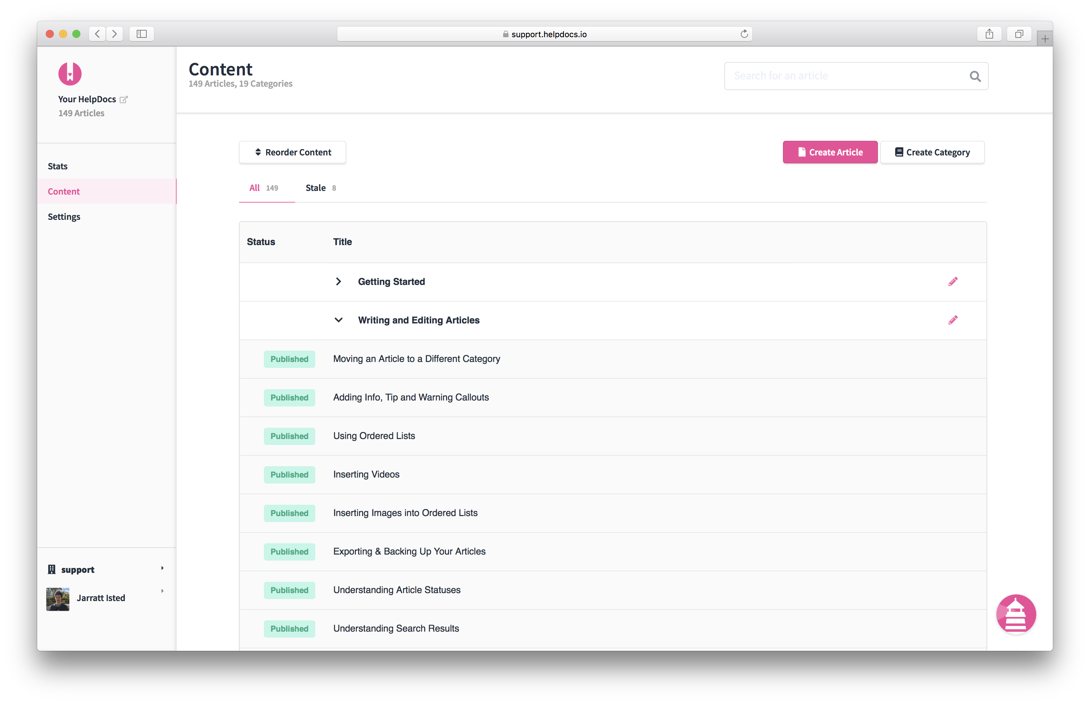Click Published badge for Inserting Videos
Viewport: 1090px width, 704px height.
(289, 475)
